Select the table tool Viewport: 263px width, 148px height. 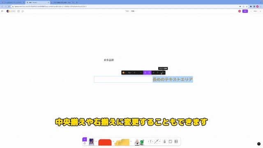click(x=176, y=141)
